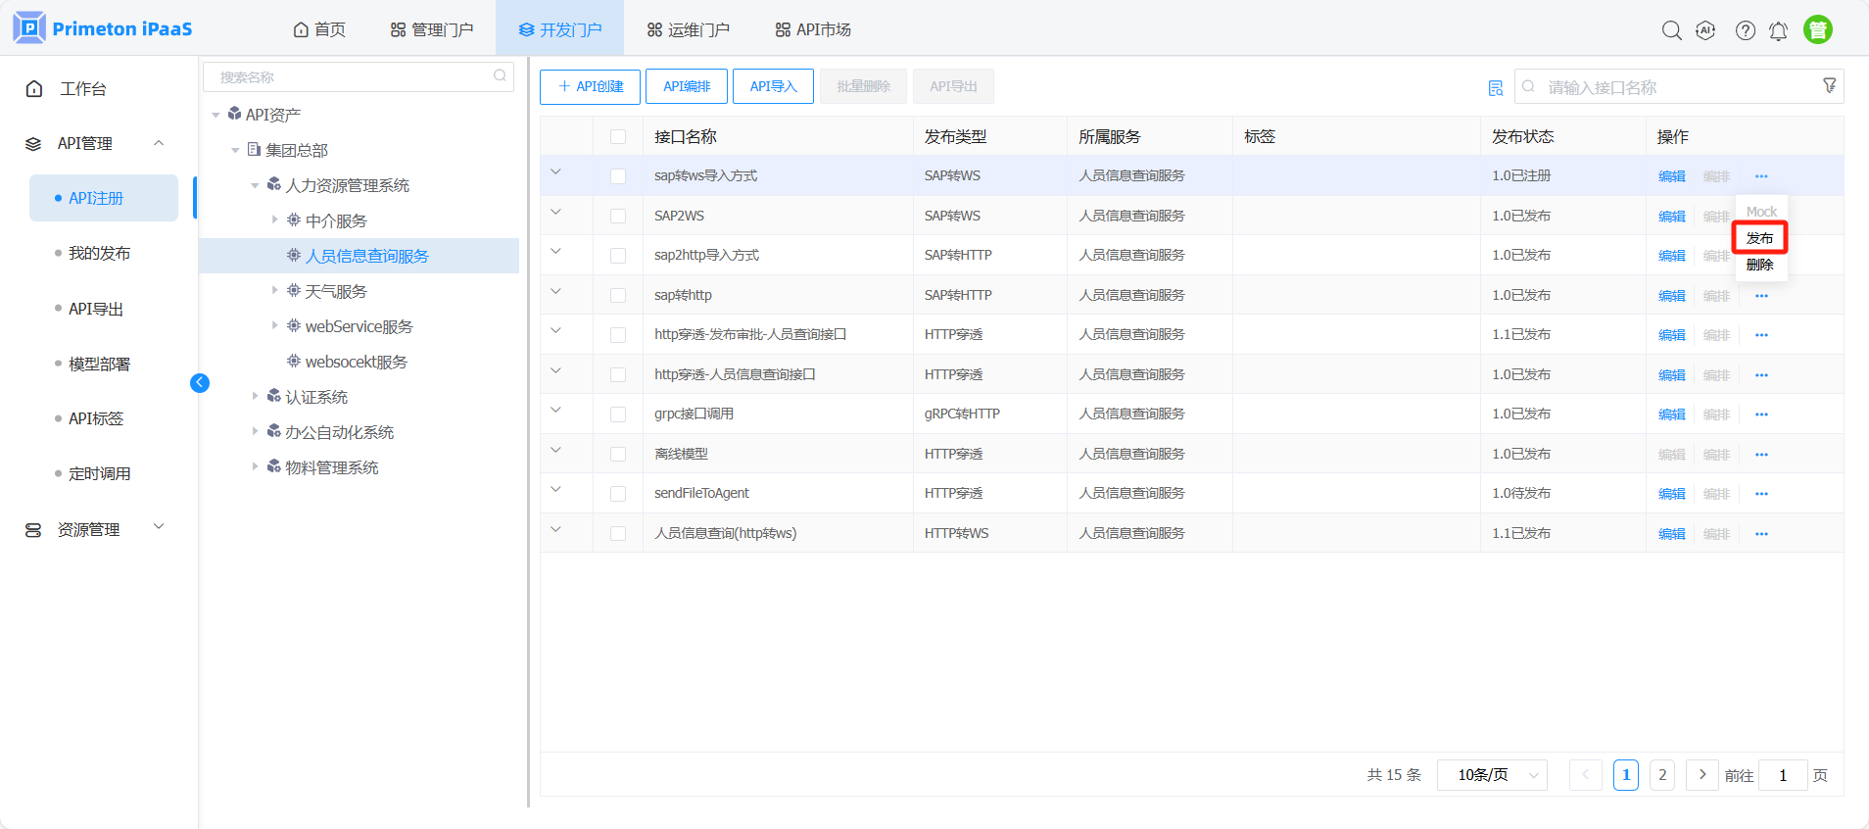This screenshot has height=829, width=1869.
Task: Open more actions for sendFileToAgent row
Action: [x=1761, y=494]
